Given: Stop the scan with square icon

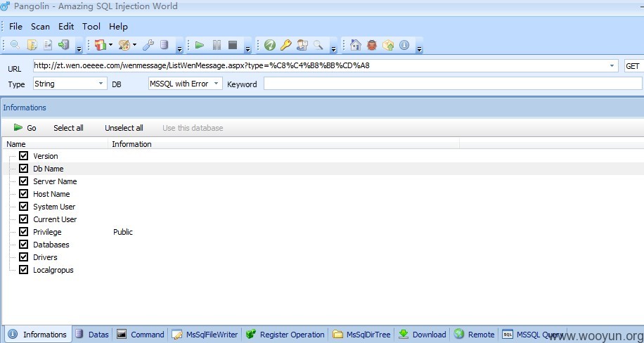Looking at the screenshot, I should coord(233,45).
